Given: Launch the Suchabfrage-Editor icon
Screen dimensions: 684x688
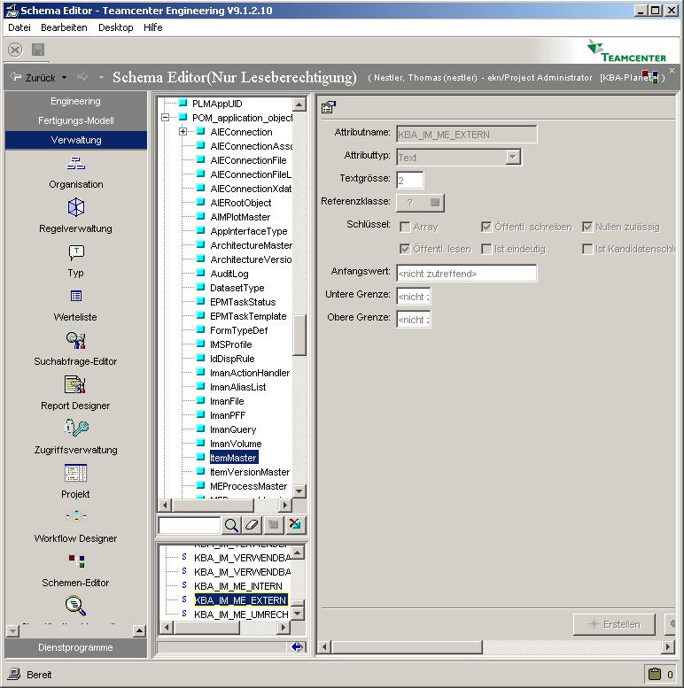Looking at the screenshot, I should [x=75, y=340].
